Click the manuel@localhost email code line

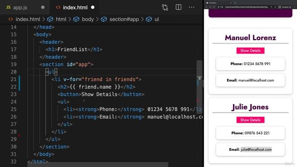tap(133, 117)
